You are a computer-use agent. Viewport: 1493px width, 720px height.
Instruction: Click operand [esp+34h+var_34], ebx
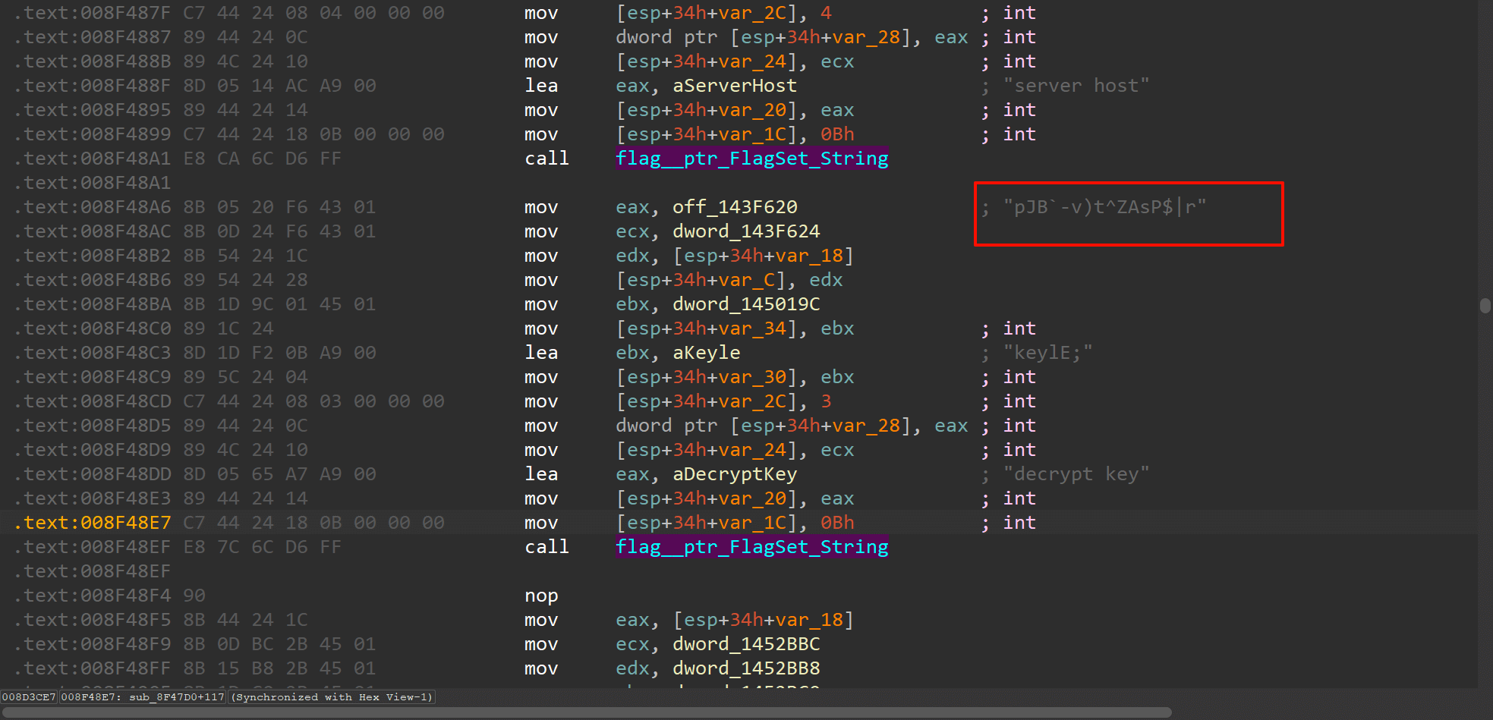tap(735, 329)
